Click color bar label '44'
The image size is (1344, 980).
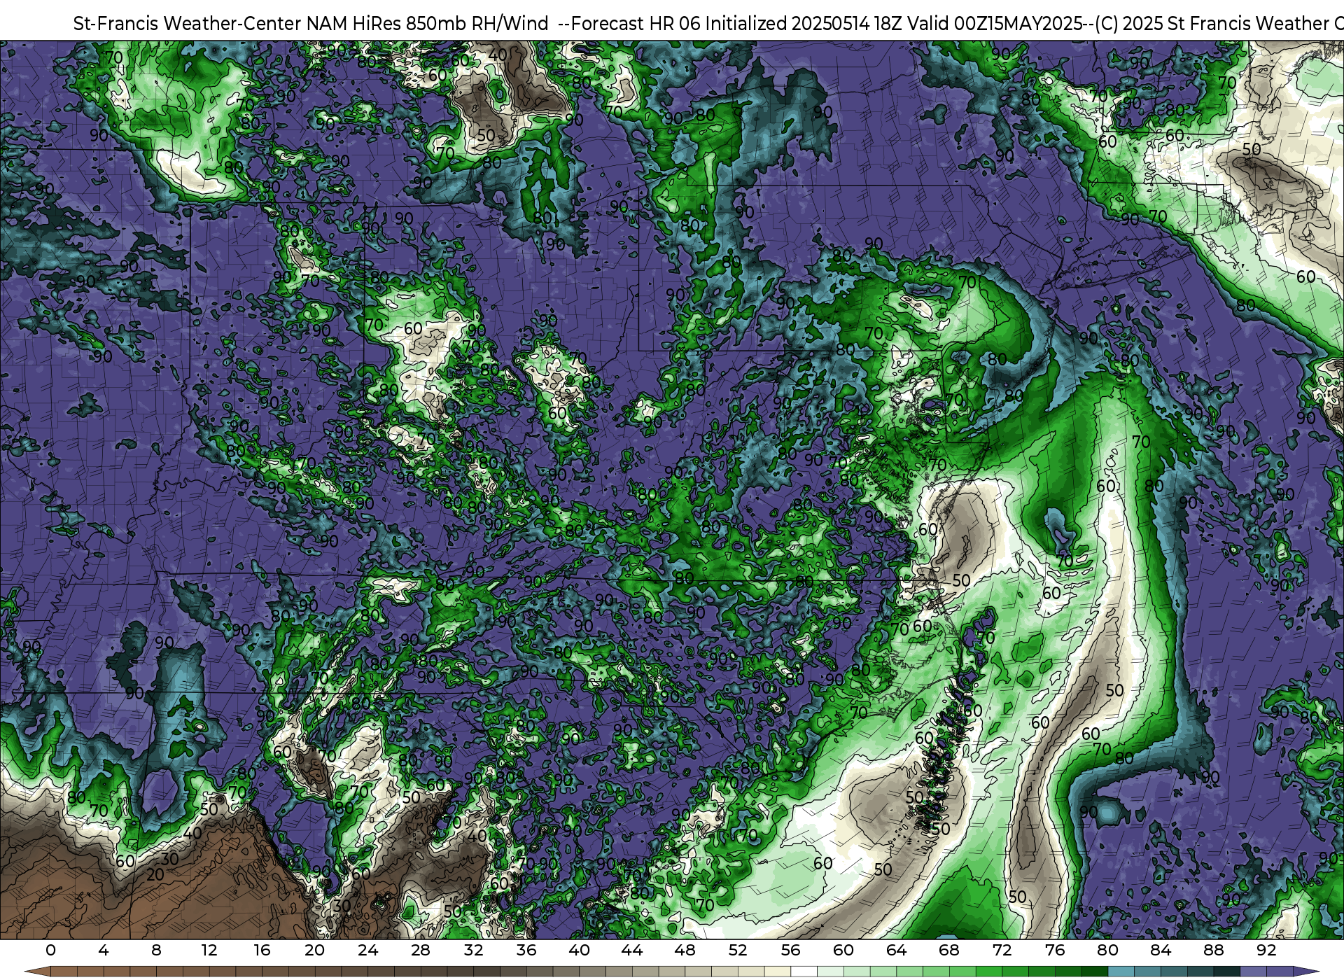coord(632,950)
